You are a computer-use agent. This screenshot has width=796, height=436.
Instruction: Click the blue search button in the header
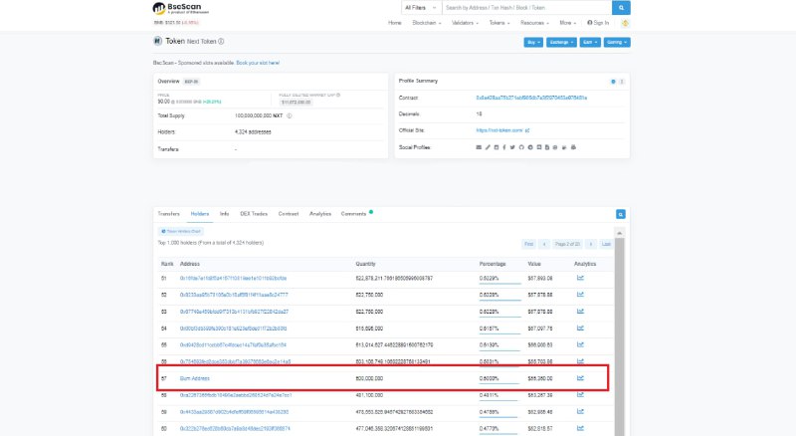[621, 8]
